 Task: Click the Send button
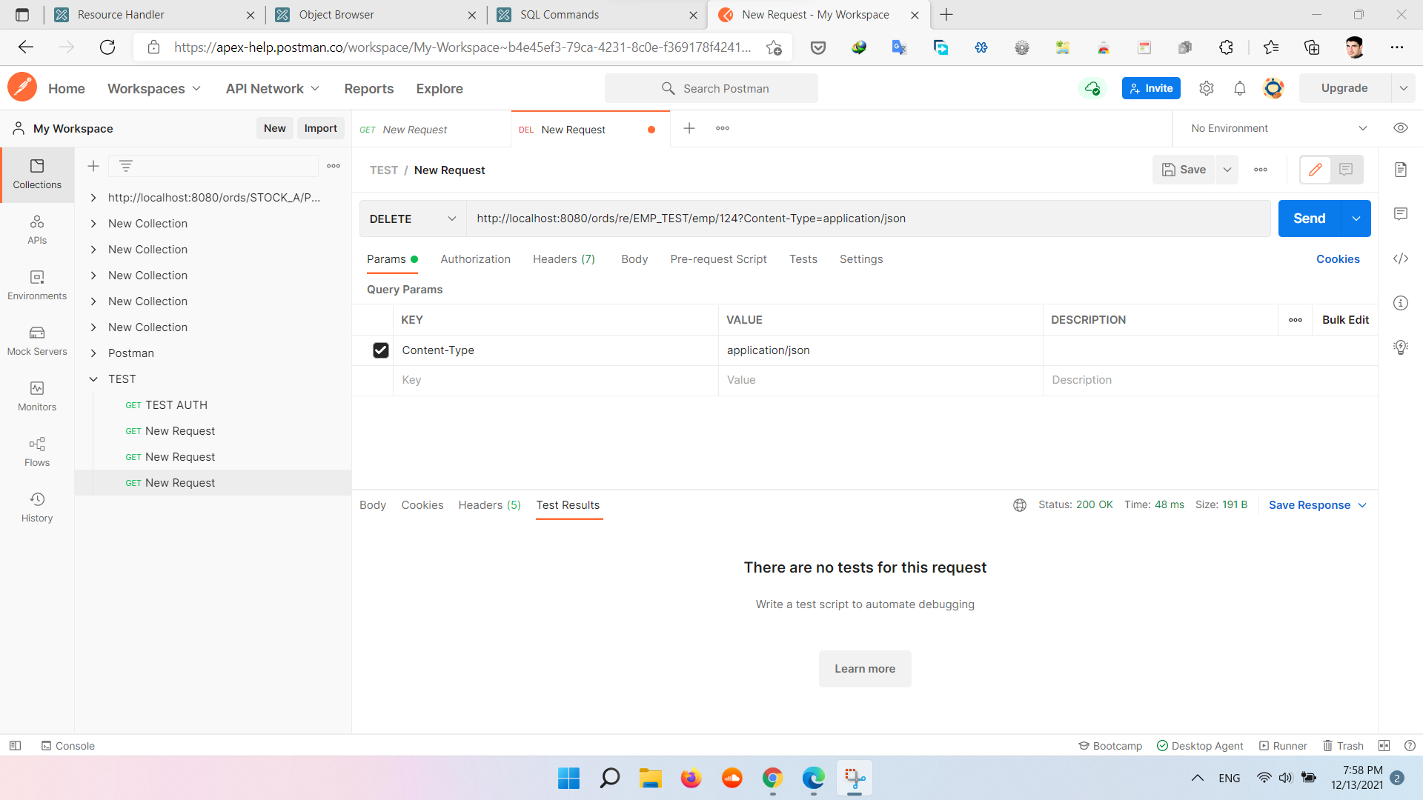point(1309,219)
